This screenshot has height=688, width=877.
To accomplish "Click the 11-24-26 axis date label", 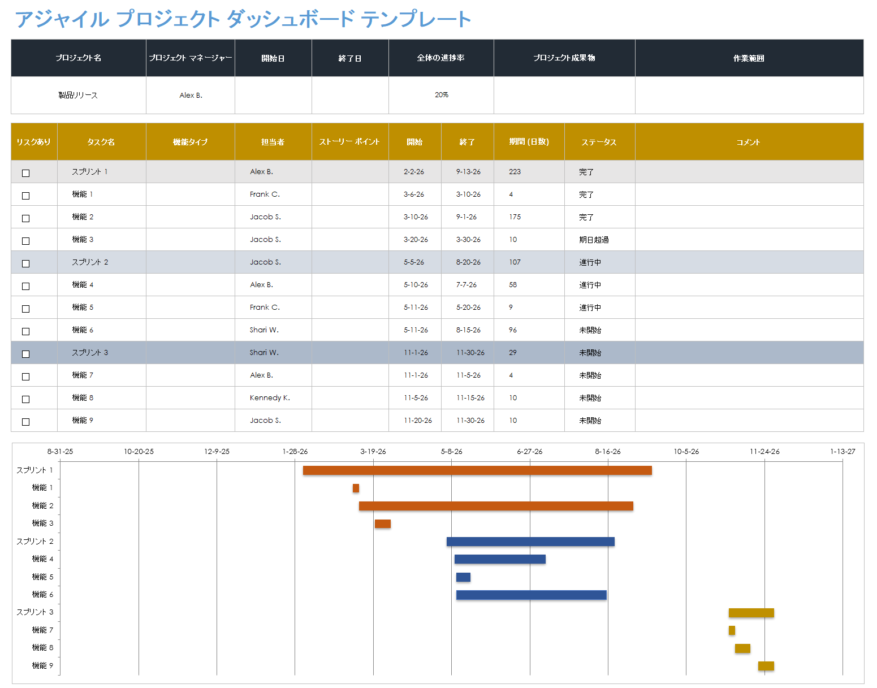I will tap(764, 452).
